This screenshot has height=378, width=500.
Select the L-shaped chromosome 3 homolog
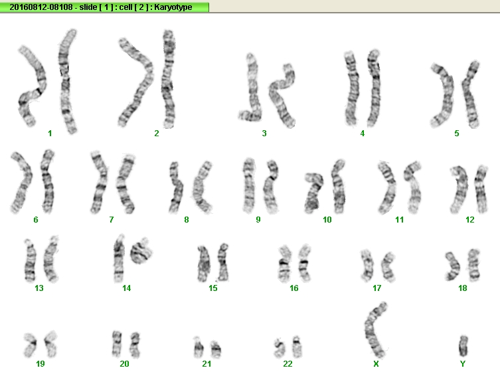coord(250,88)
